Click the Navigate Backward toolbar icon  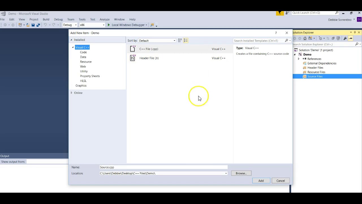5,25
